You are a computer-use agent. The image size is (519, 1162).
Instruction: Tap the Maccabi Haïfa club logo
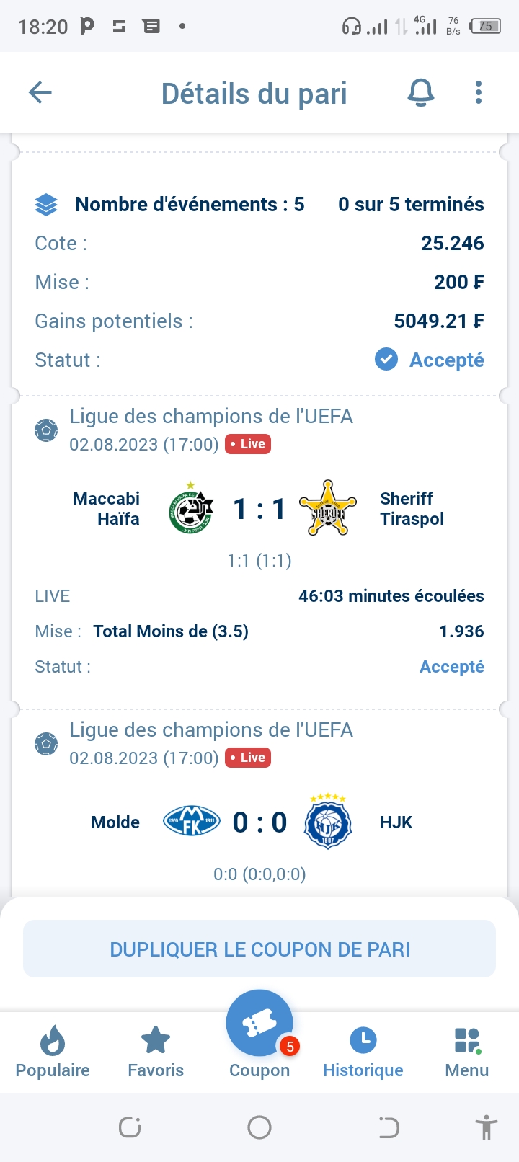coord(191,510)
